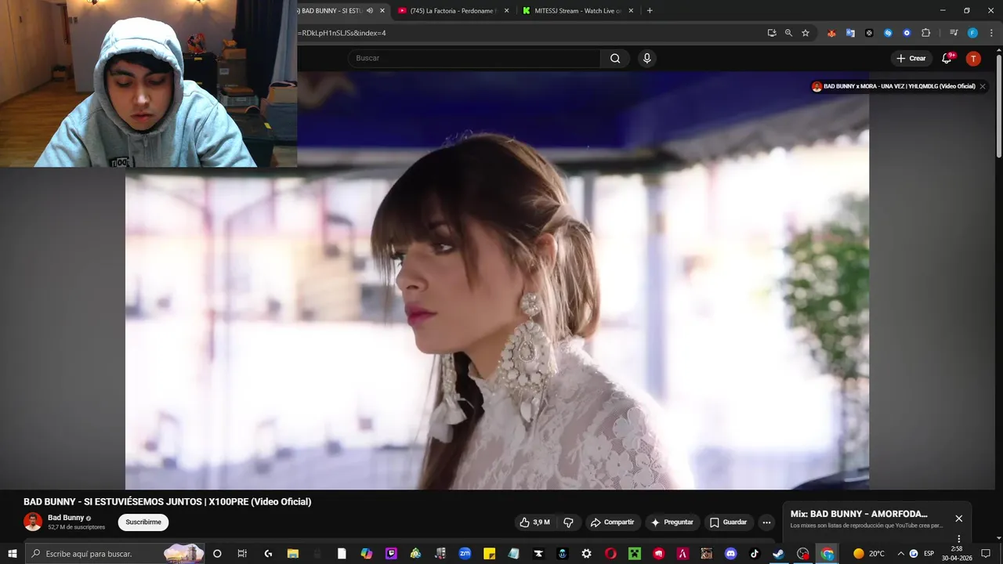Open Steam from the taskbar
The height and width of the screenshot is (564, 1003).
coord(778,554)
